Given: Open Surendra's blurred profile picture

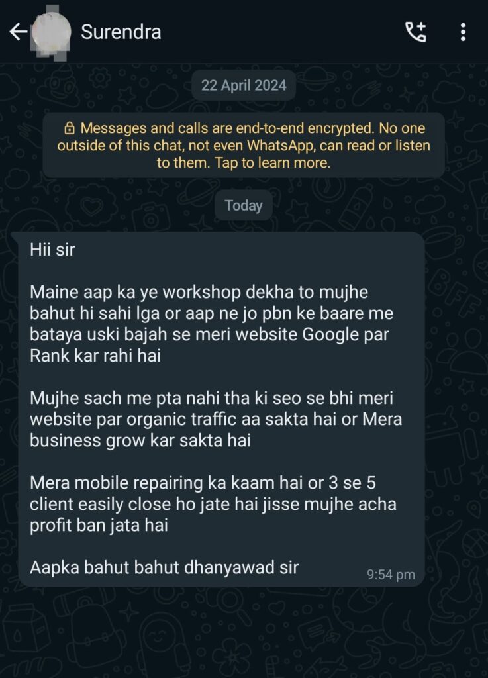Looking at the screenshot, I should 51,32.
